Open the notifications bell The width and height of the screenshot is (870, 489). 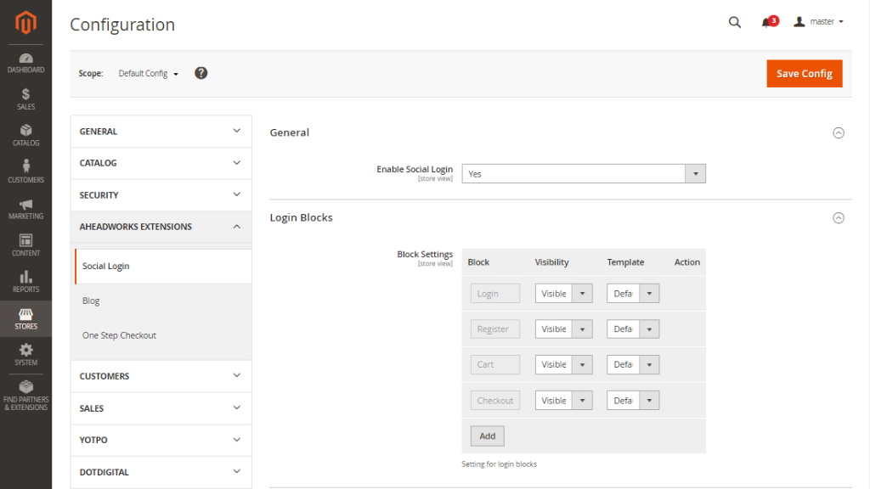coord(769,22)
